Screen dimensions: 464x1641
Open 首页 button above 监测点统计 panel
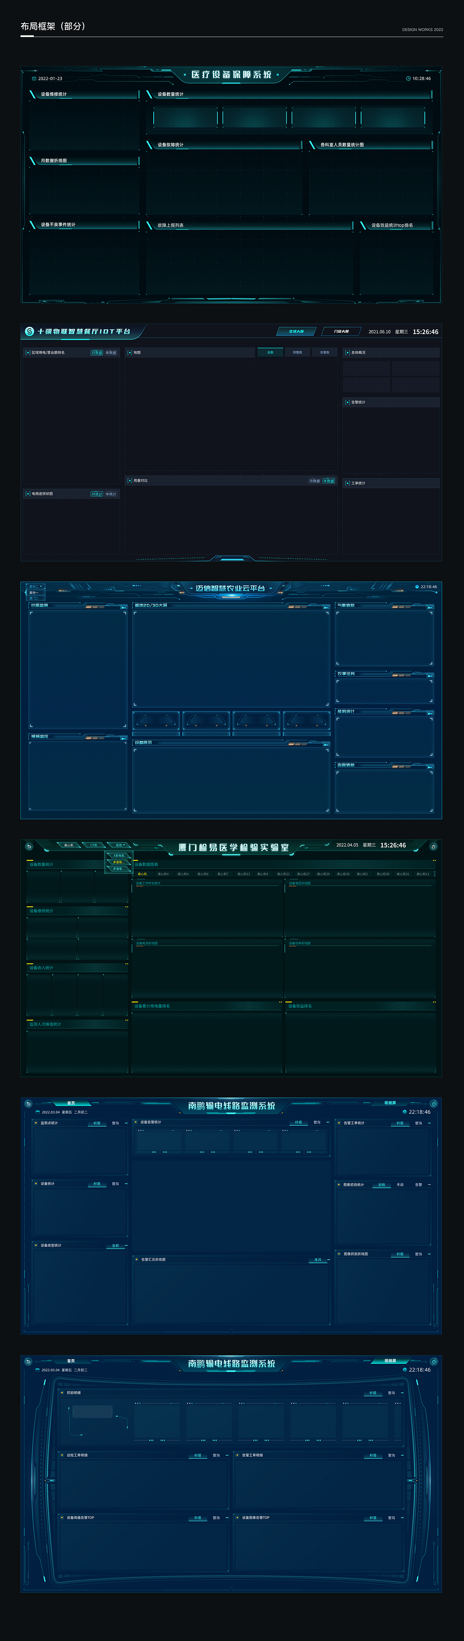click(71, 1103)
